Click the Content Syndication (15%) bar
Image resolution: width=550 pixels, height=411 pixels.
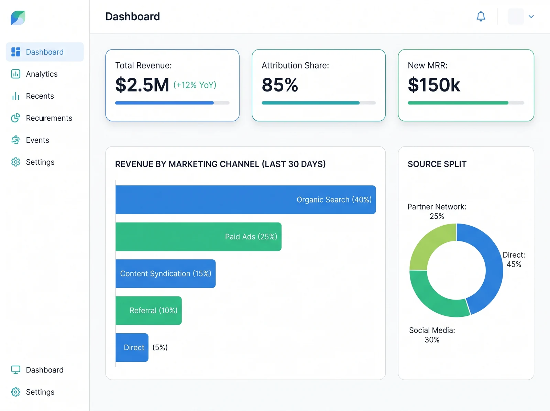pyautogui.click(x=166, y=274)
